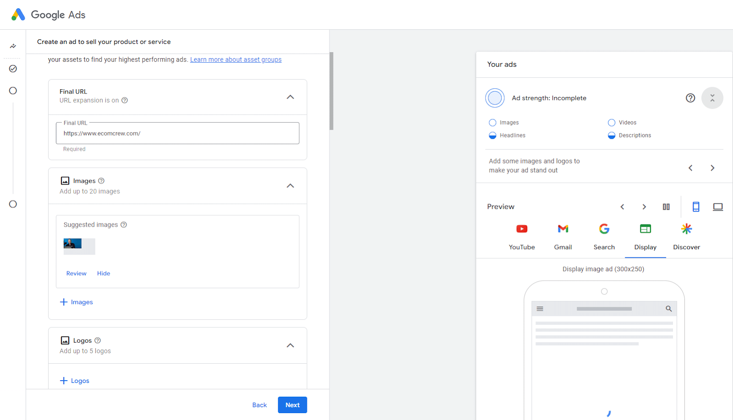Click 'Add up to 20 images' text
Screen dimensions: 733x420
point(90,191)
